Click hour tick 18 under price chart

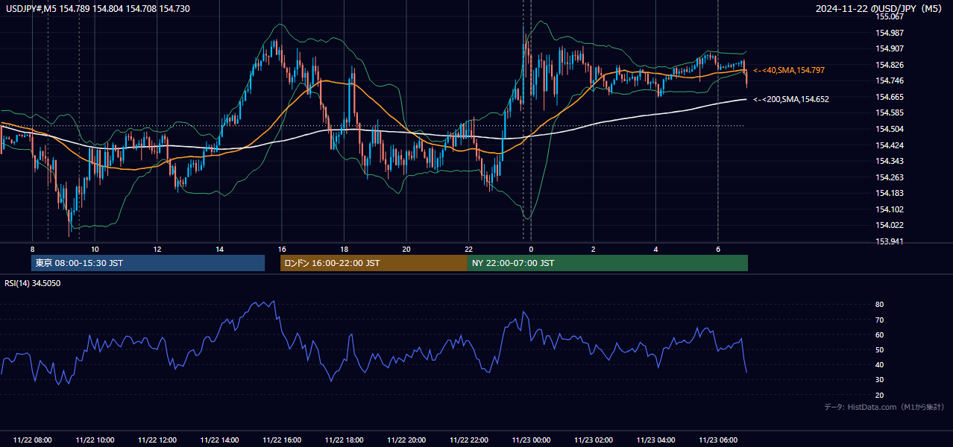coord(344,249)
